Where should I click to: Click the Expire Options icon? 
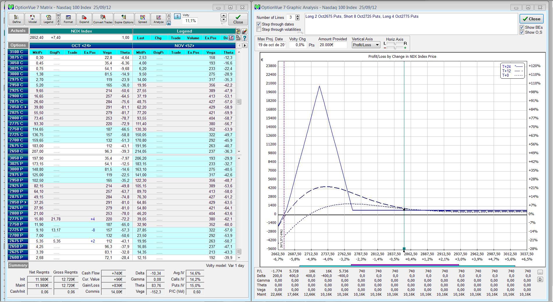pyautogui.click(x=124, y=19)
